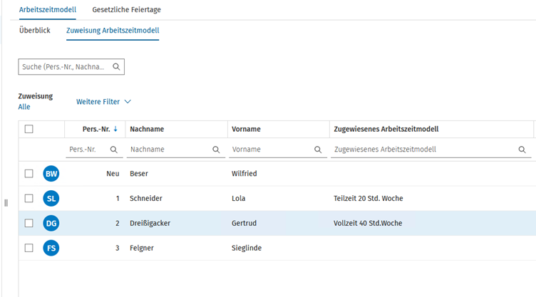Click the DG avatar for Gertrud Dreißigacker
Image resolution: width=536 pixels, height=297 pixels.
pos(51,224)
